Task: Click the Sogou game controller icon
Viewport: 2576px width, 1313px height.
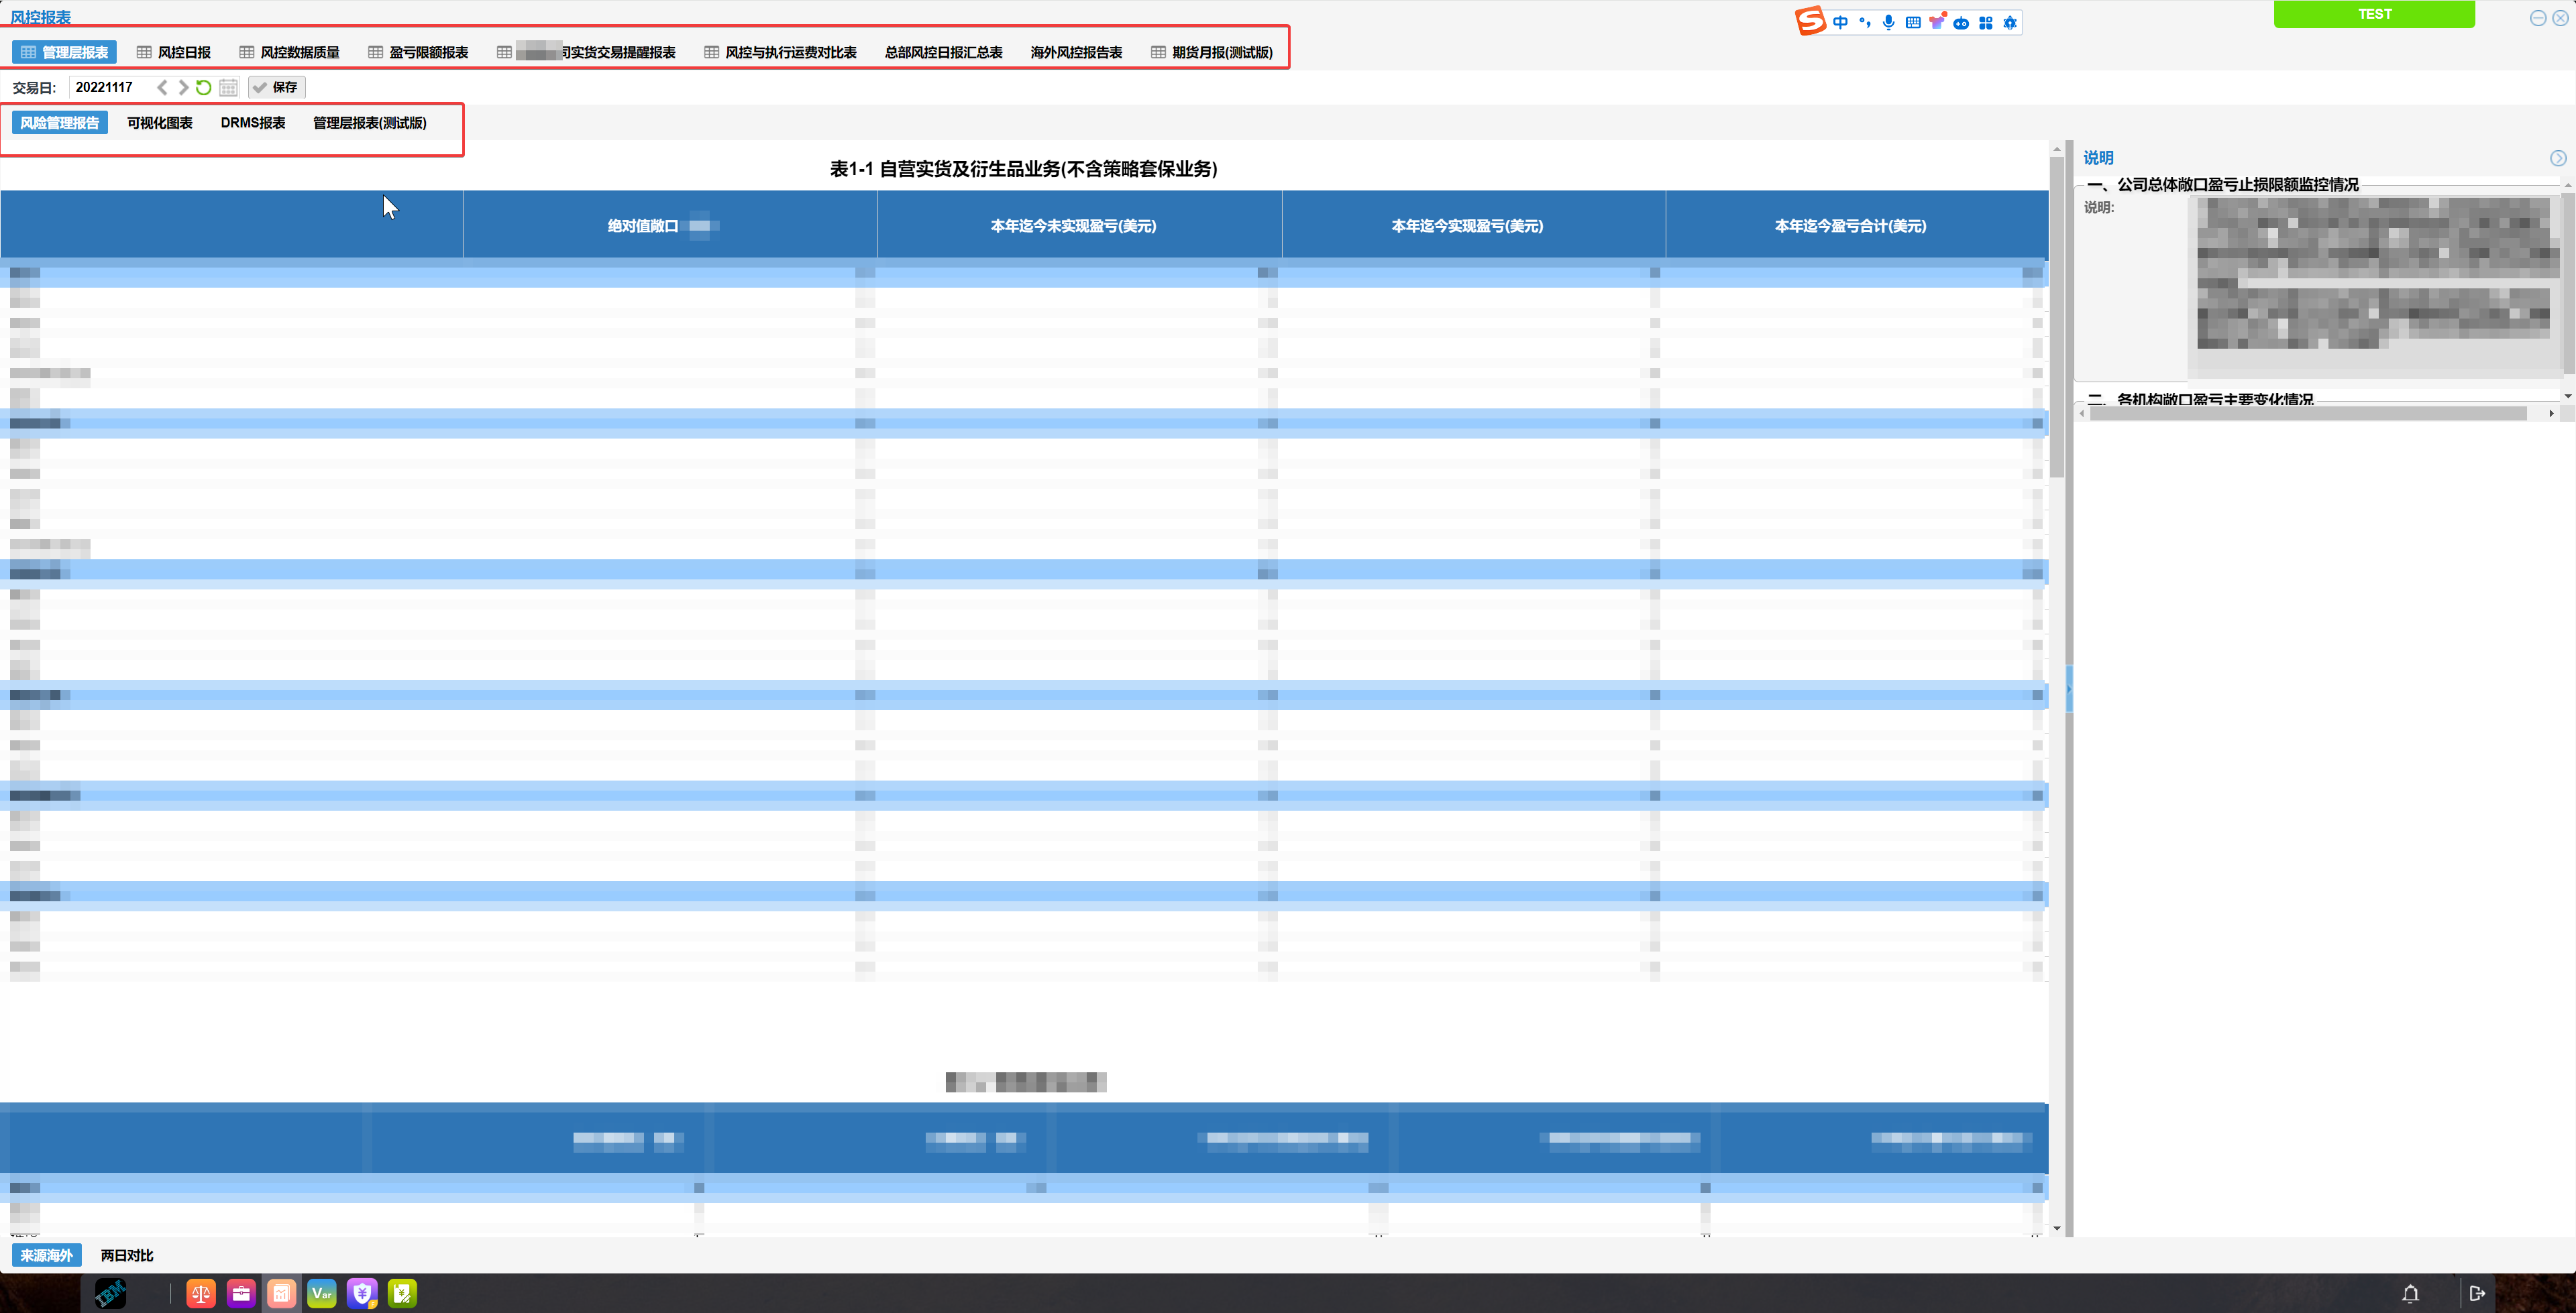Action: [x=1961, y=23]
